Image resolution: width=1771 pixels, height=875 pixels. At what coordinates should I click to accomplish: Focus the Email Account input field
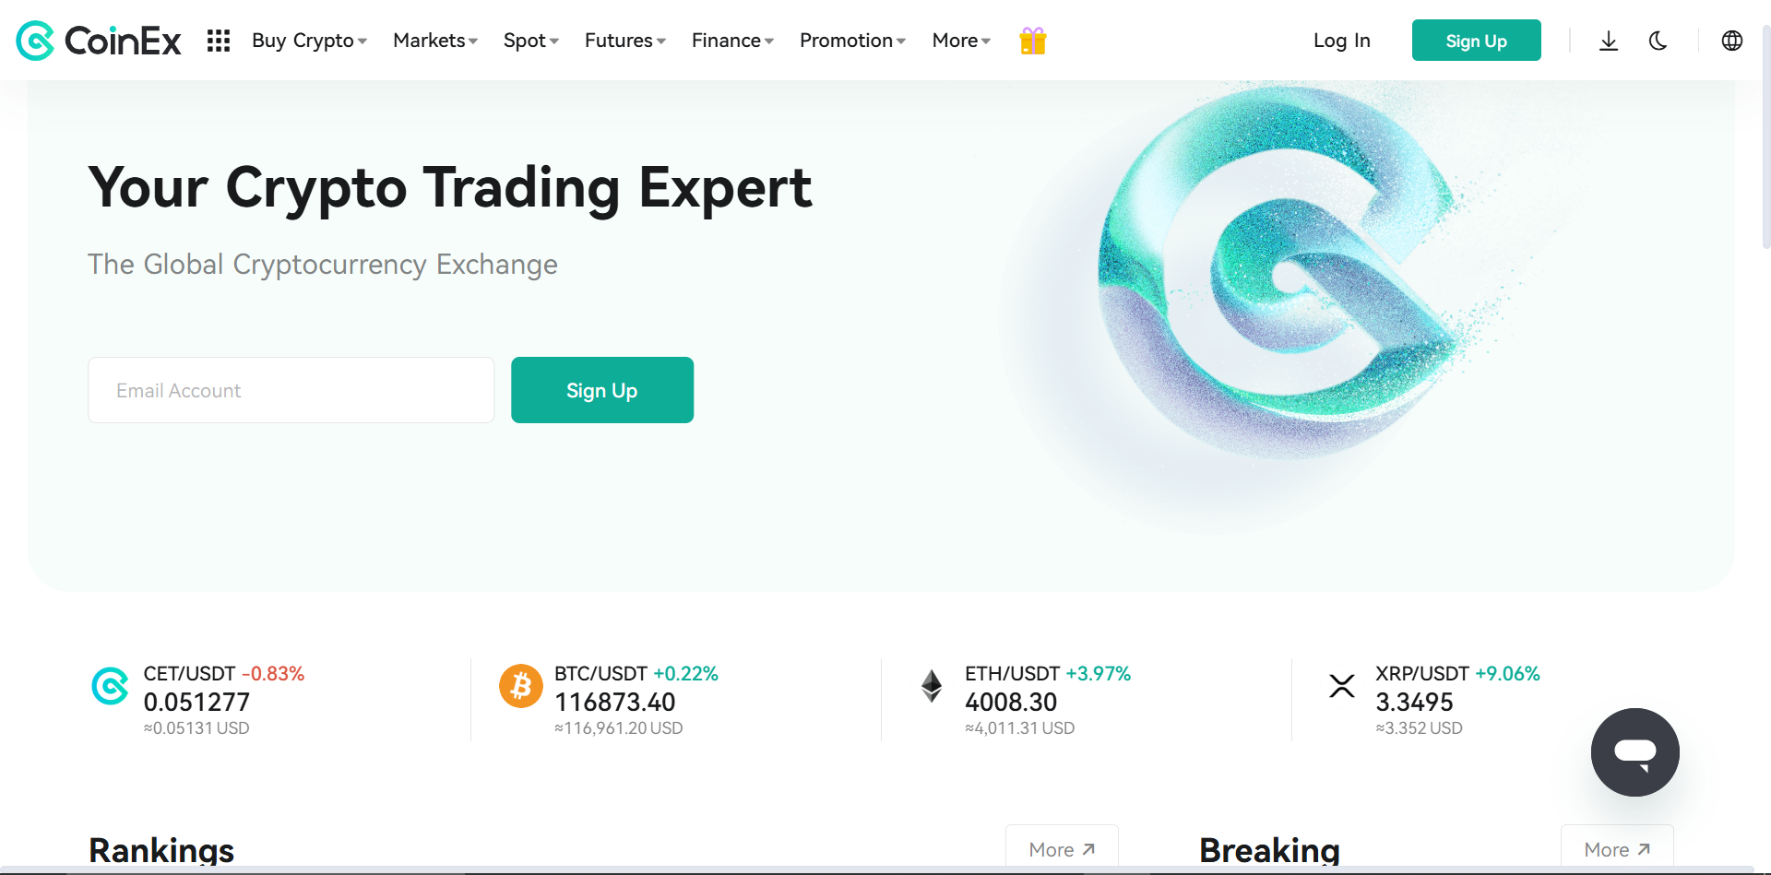[291, 390]
